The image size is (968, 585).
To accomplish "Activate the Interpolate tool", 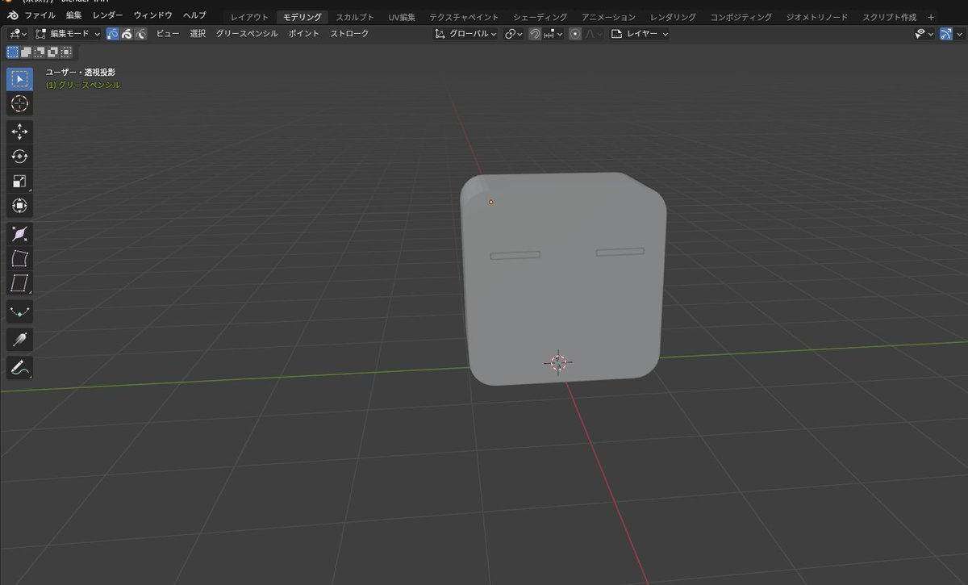I will tap(19, 311).
